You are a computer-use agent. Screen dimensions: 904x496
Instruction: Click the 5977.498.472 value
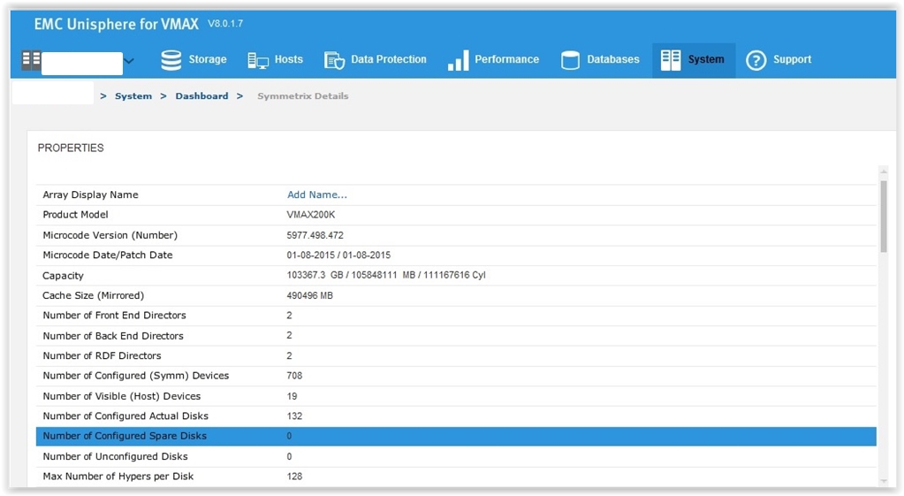(x=315, y=235)
